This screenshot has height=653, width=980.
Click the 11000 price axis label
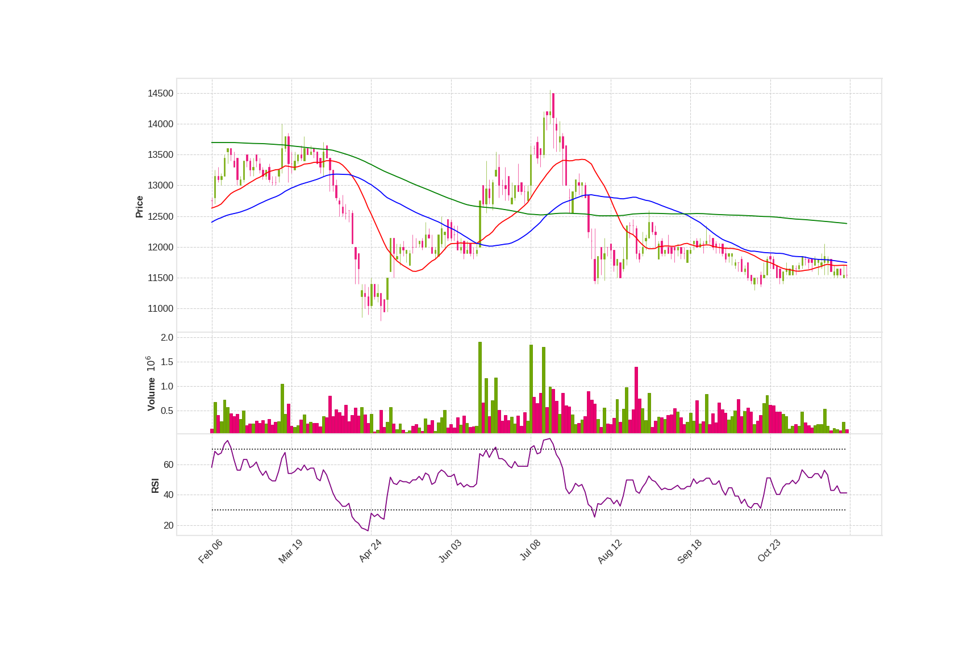click(x=160, y=308)
